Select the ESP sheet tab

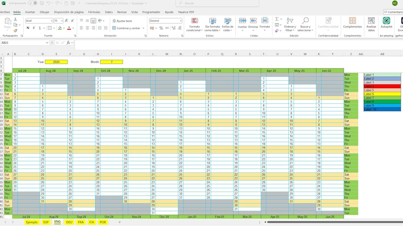coord(46,222)
